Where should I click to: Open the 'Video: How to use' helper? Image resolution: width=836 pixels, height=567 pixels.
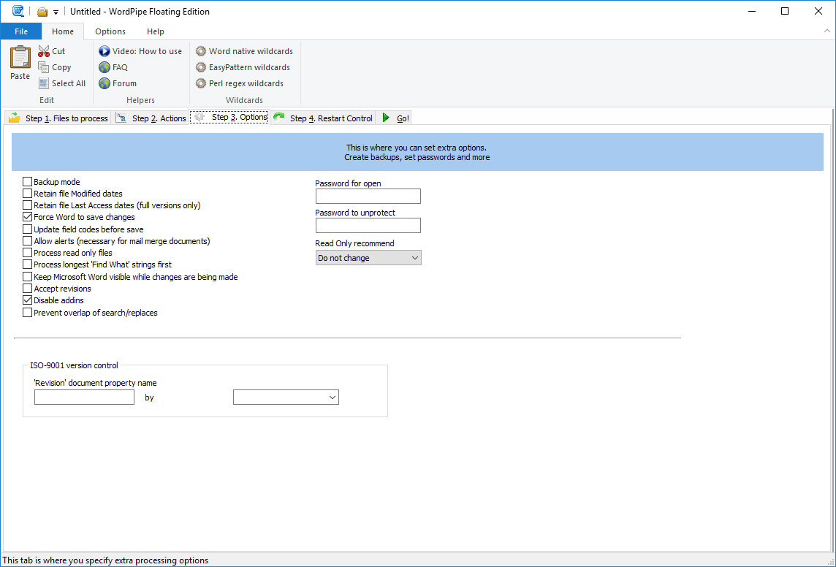tap(104, 51)
